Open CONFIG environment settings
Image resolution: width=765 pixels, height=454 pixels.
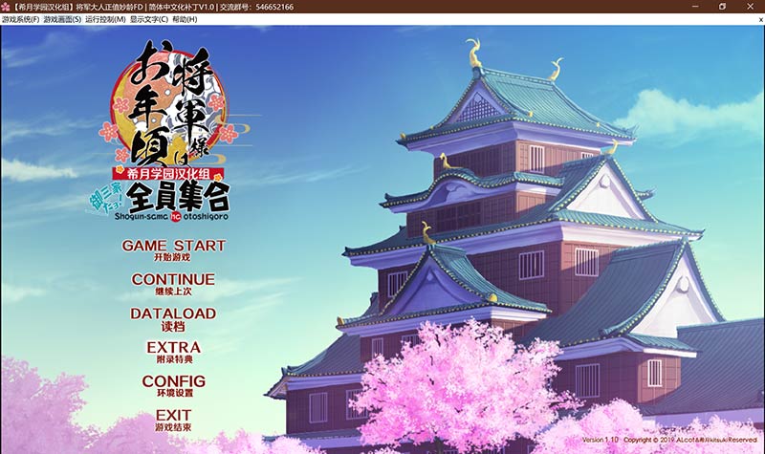click(173, 384)
